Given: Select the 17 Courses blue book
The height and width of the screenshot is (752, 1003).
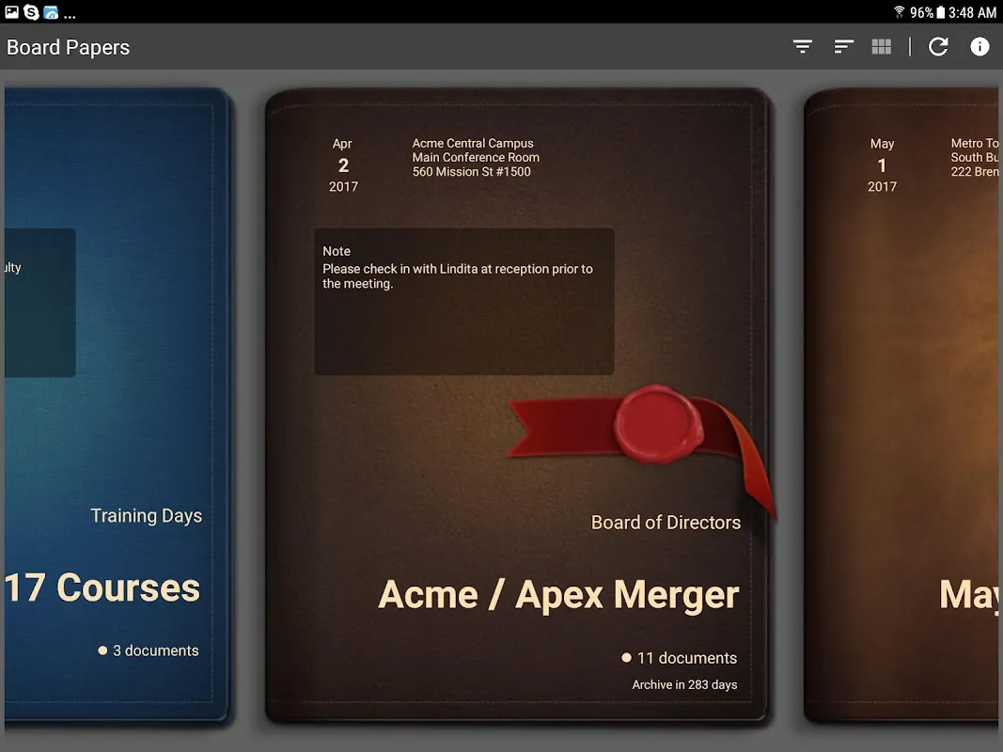Looking at the screenshot, I should (118, 407).
